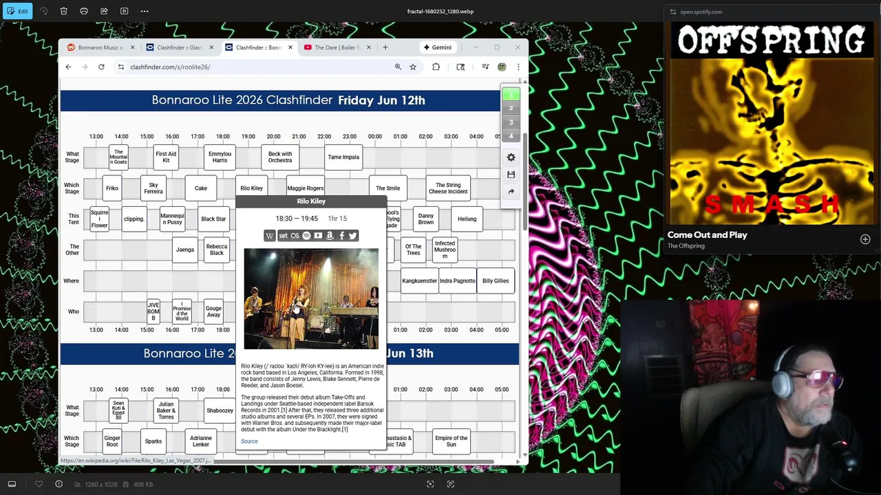The height and width of the screenshot is (495, 881).
Task: Print the image using the printer icon
Action: click(x=84, y=11)
